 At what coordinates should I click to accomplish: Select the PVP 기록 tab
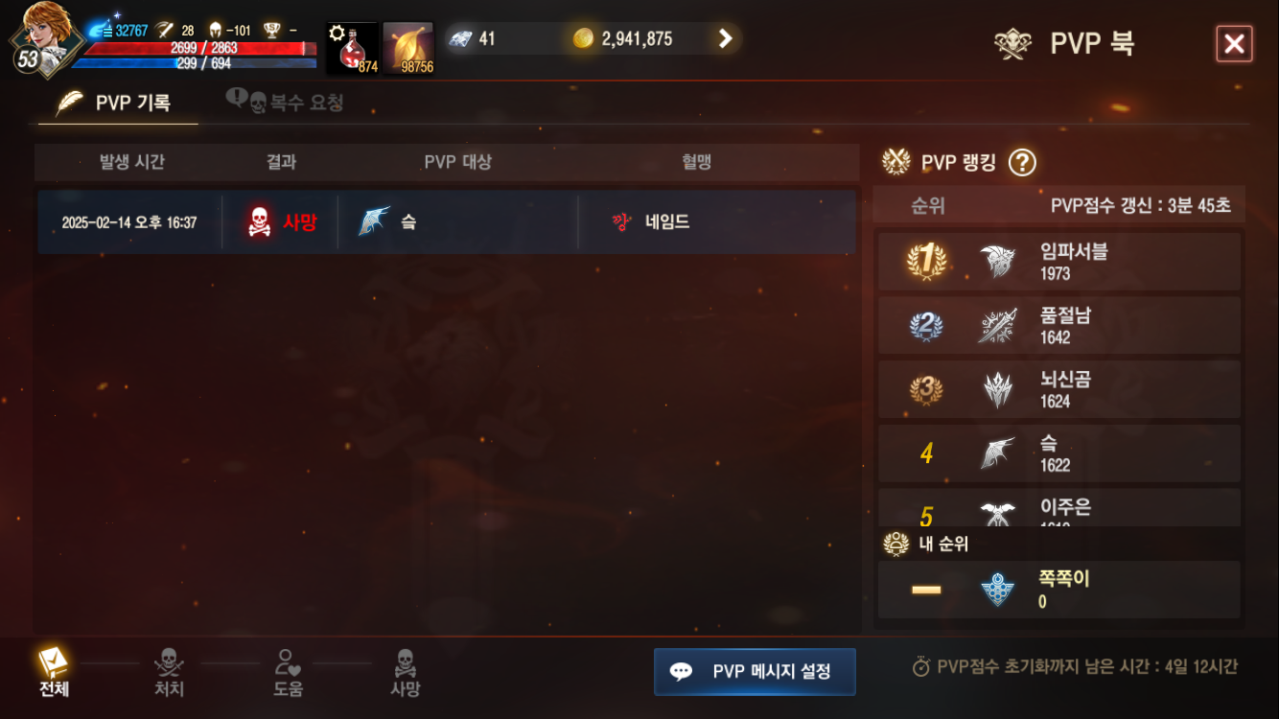click(x=117, y=103)
